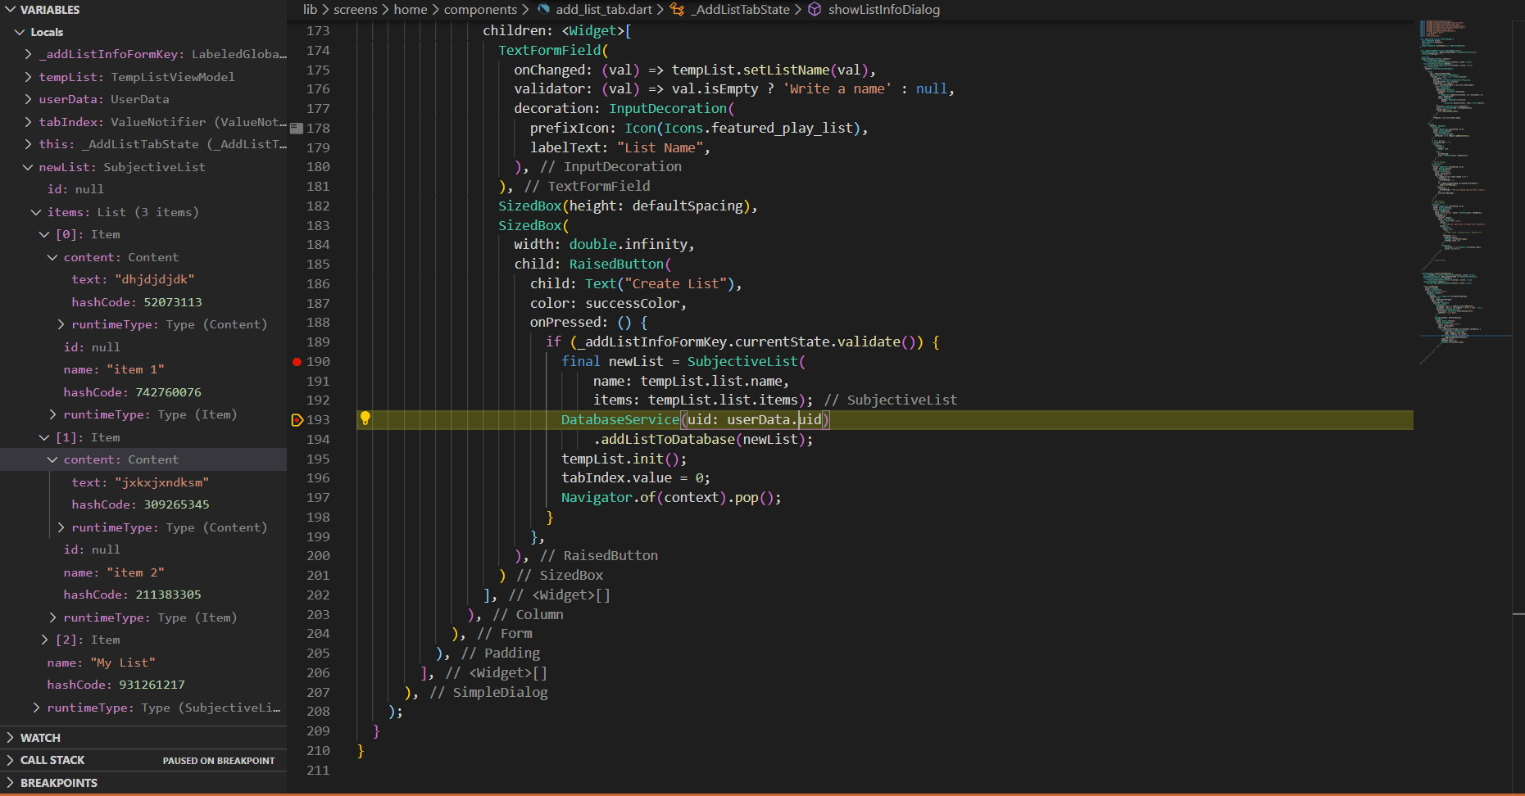Click the class icon before _AddListTabState
Image resolution: width=1525 pixels, height=796 pixels.
coord(677,10)
